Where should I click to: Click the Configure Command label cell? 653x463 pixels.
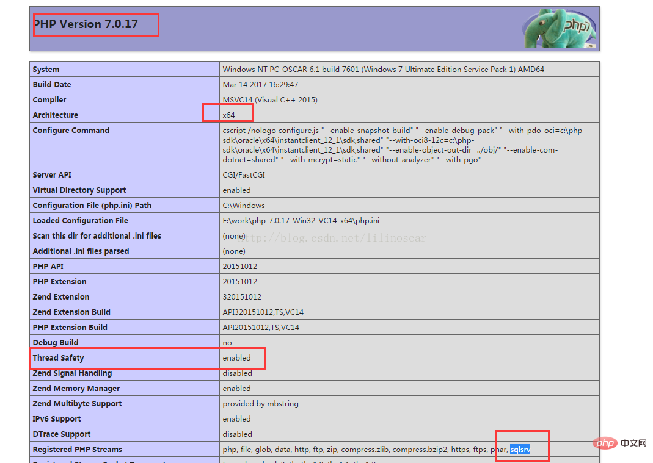71,131
